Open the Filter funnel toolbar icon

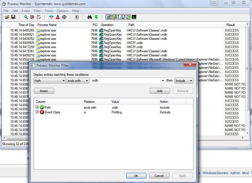[51, 17]
